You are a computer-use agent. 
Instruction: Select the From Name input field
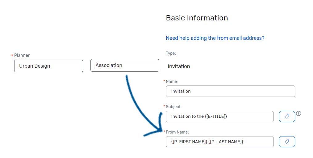click(219, 142)
